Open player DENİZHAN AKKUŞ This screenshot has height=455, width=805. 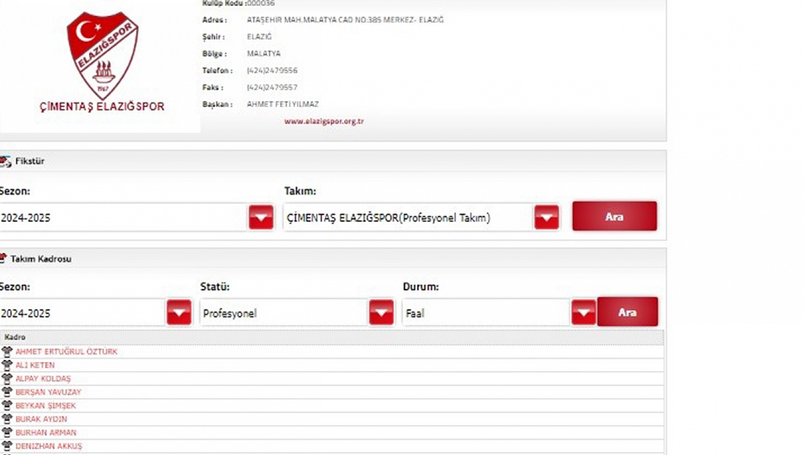49,445
